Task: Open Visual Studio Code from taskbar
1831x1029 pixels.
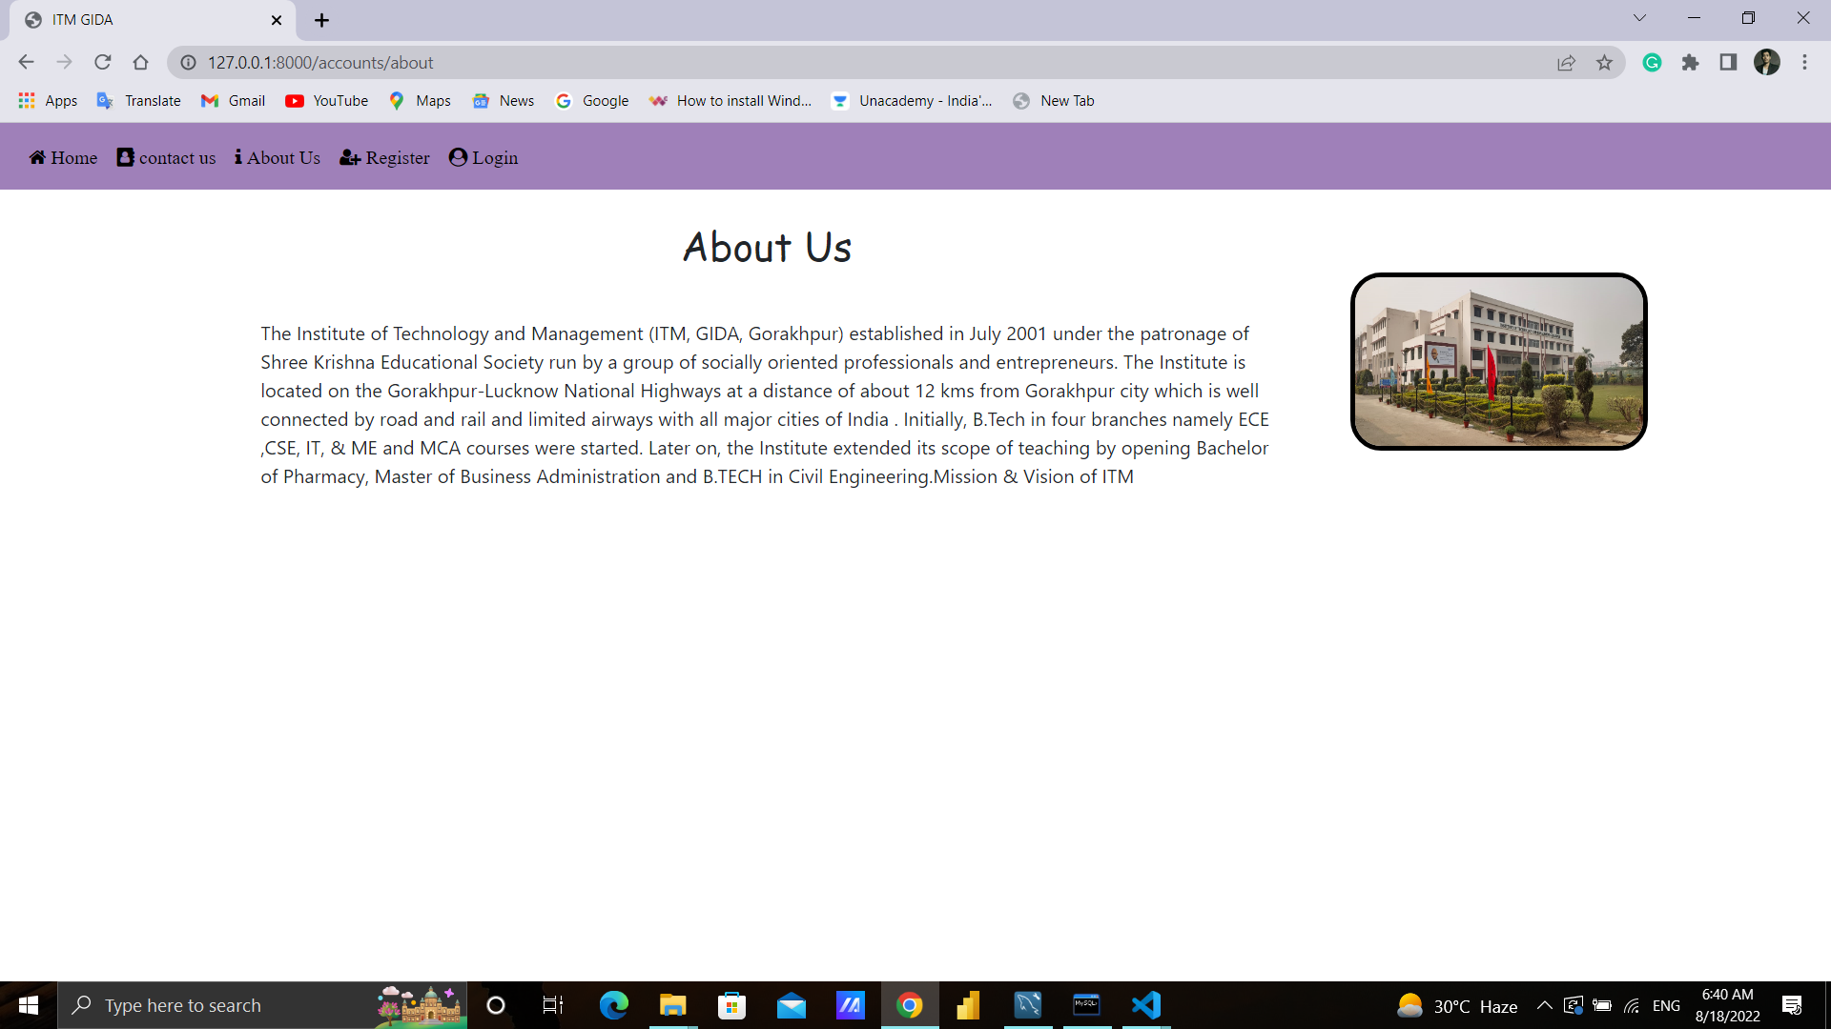Action: point(1145,1005)
